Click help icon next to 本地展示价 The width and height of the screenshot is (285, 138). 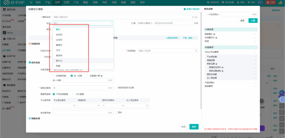216,38
